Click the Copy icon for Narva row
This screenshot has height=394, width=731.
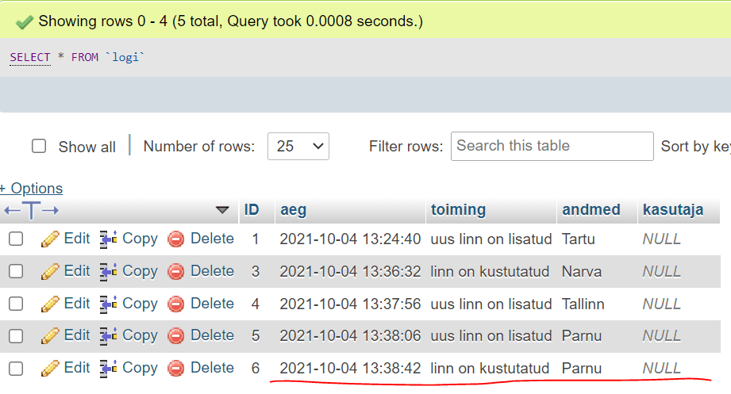pyautogui.click(x=109, y=271)
